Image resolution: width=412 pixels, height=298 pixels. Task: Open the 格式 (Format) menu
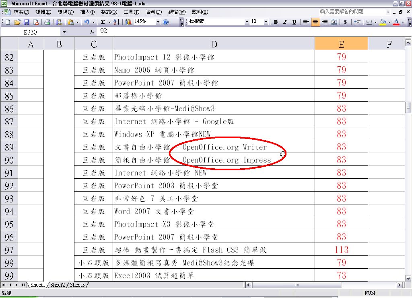point(109,12)
